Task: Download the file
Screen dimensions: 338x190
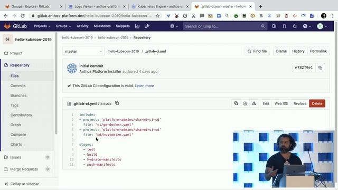Action: 254,103
